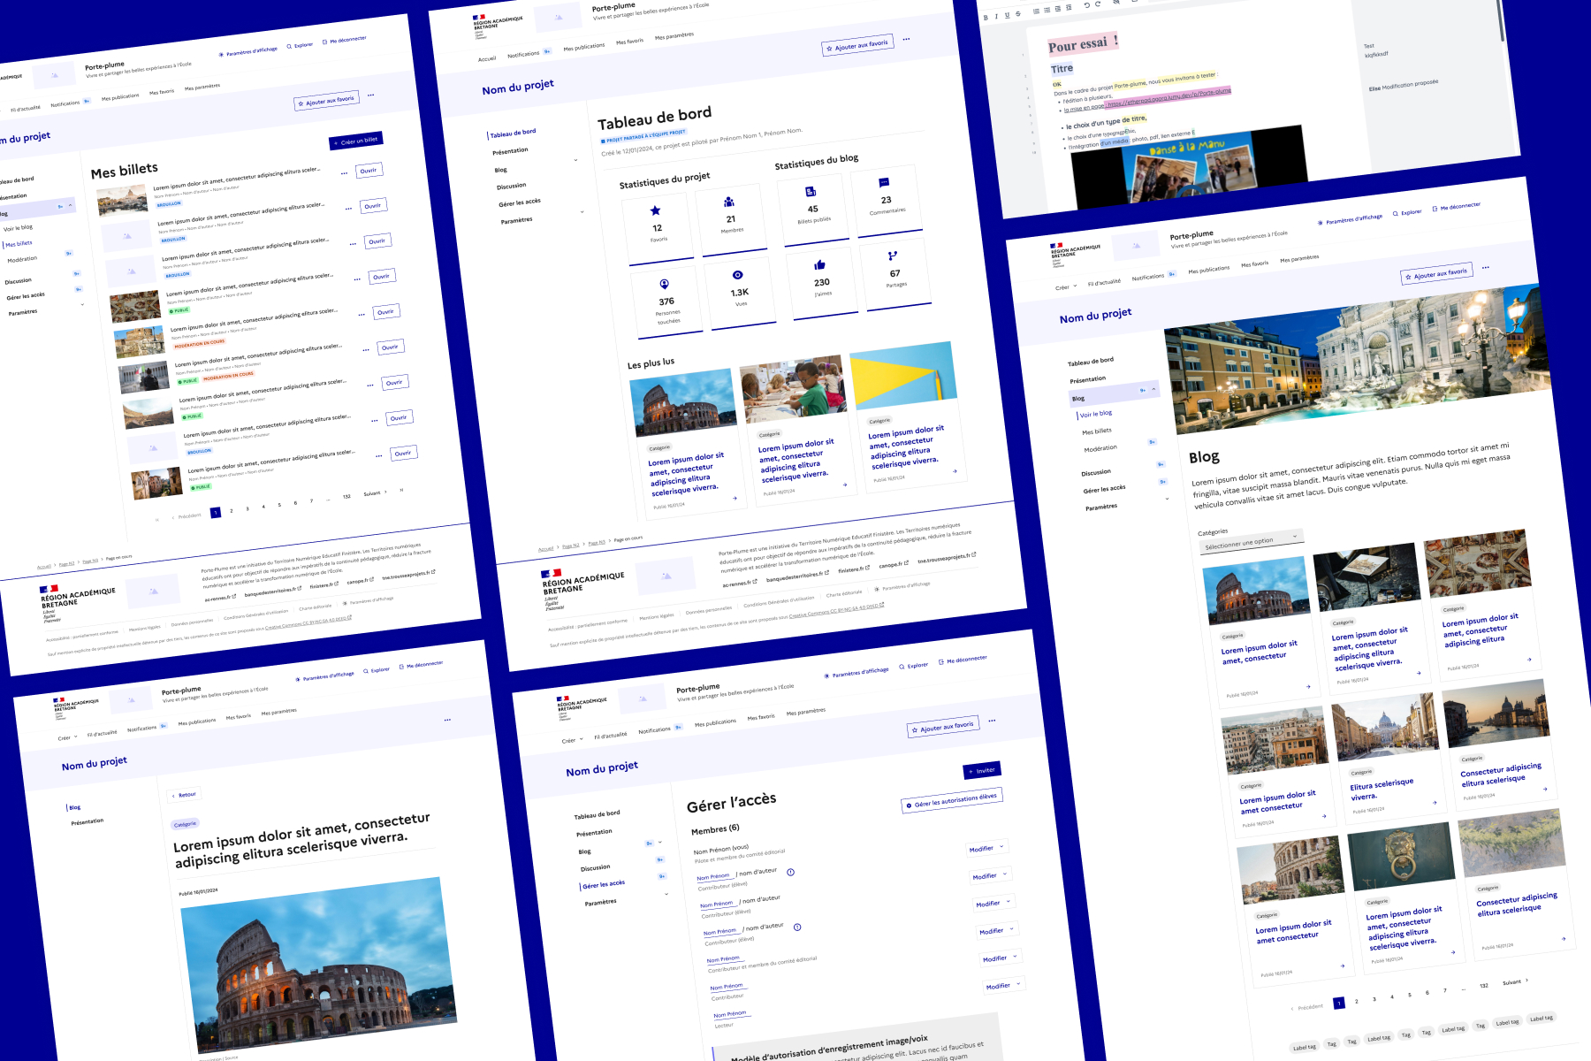The image size is (1591, 1061).
Task: Open the three-dots menu on Gérer l'accès page
Action: coord(992,721)
